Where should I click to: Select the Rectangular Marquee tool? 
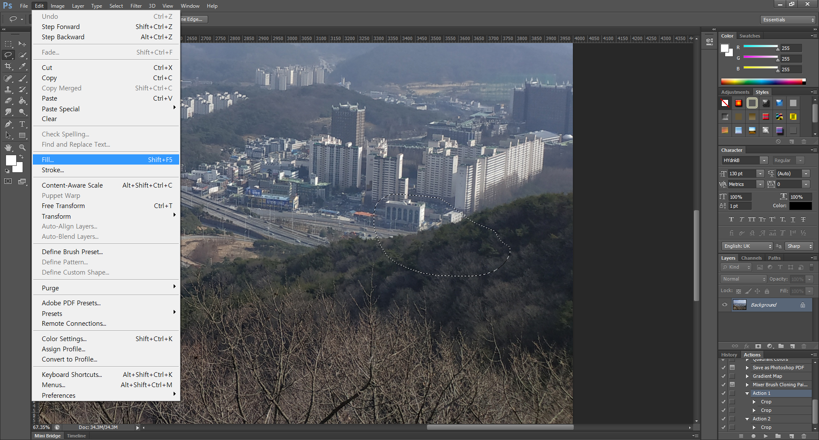pos(8,44)
